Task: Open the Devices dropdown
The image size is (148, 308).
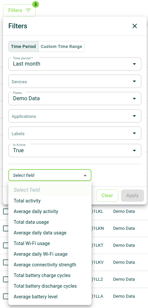Action: (75, 81)
